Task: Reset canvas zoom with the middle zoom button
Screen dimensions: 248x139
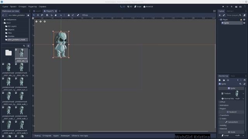Action: [x=40, y=22]
